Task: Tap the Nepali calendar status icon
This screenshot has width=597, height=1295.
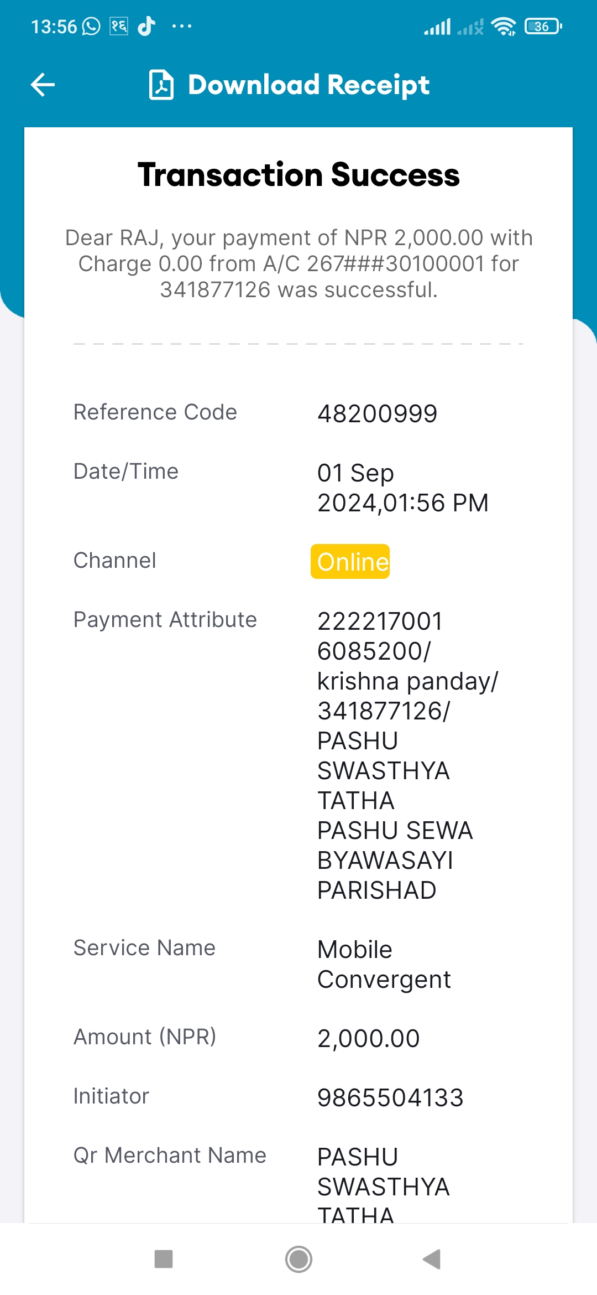Action: pos(119,26)
